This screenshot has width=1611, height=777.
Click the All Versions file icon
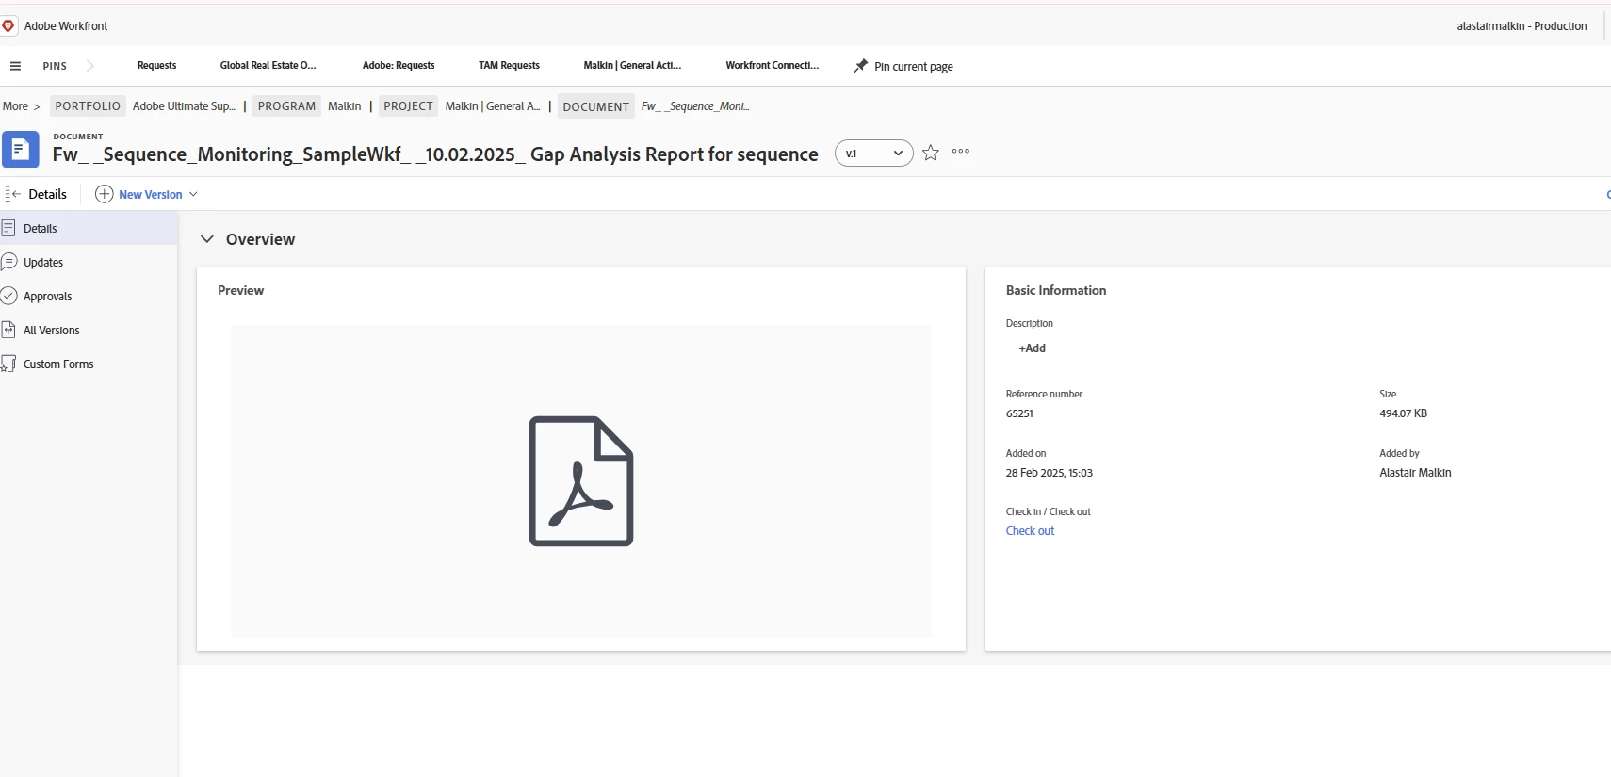(8, 330)
